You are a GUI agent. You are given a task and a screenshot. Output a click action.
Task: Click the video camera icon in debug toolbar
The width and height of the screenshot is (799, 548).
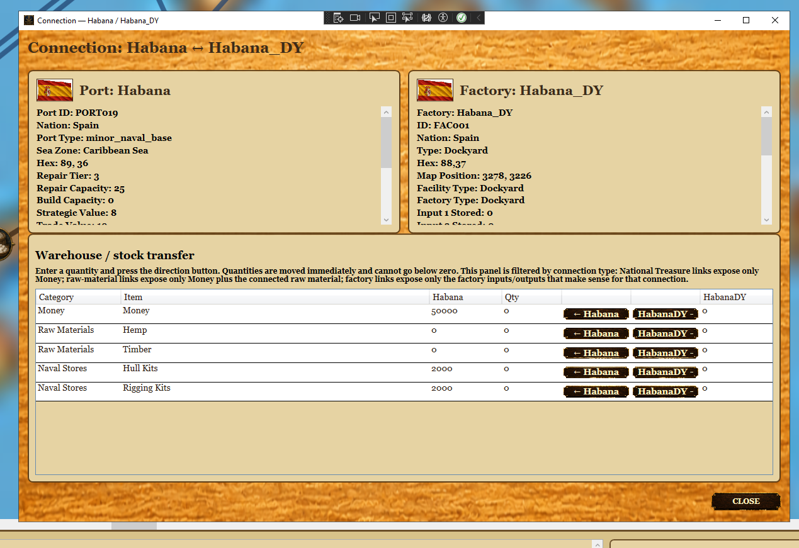pos(355,18)
